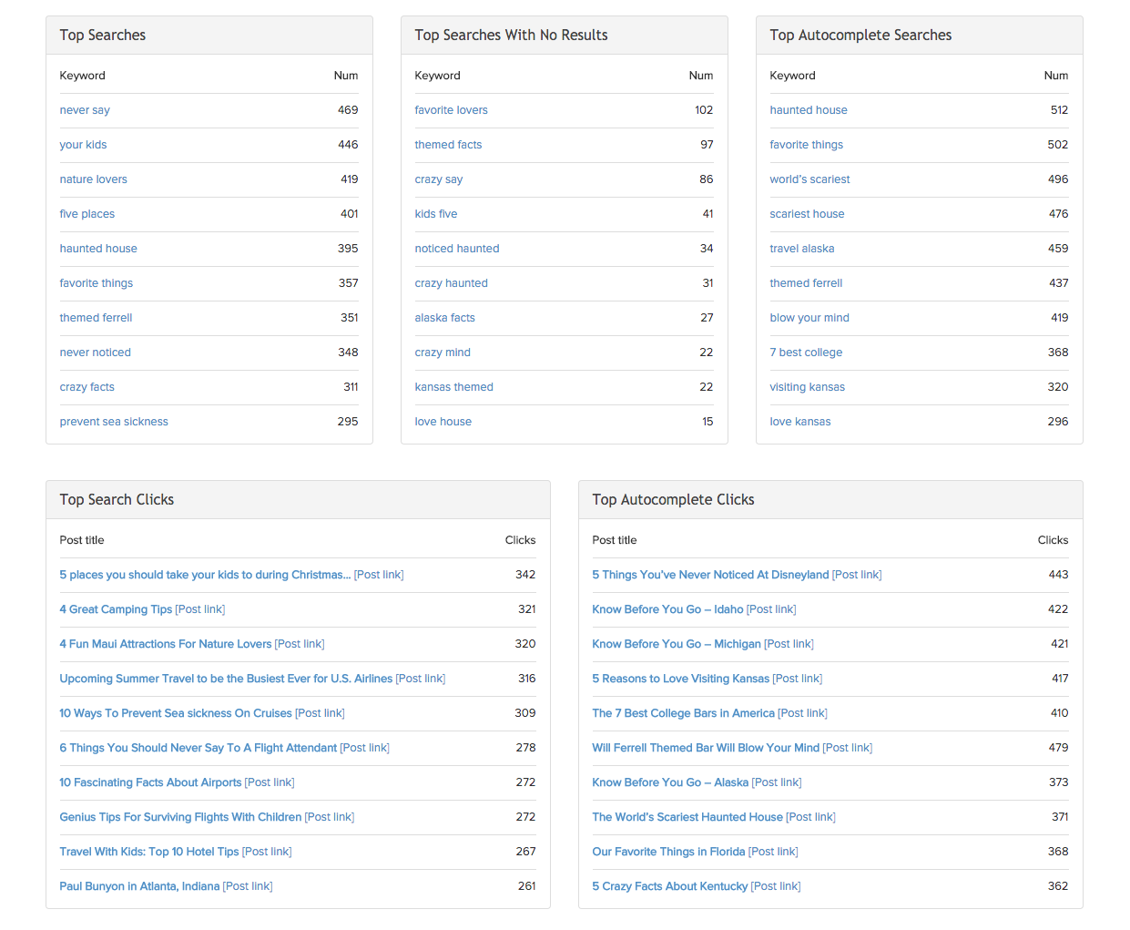Open the 'kansas themed' keyword link
Image resolution: width=1130 pixels, height=930 pixels.
click(453, 387)
